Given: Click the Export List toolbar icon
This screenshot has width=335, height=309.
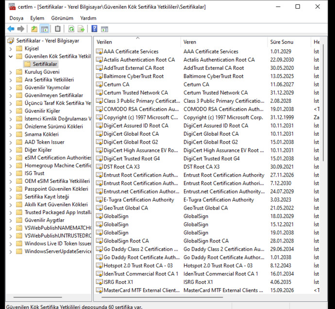Looking at the screenshot, I should 81,29.
